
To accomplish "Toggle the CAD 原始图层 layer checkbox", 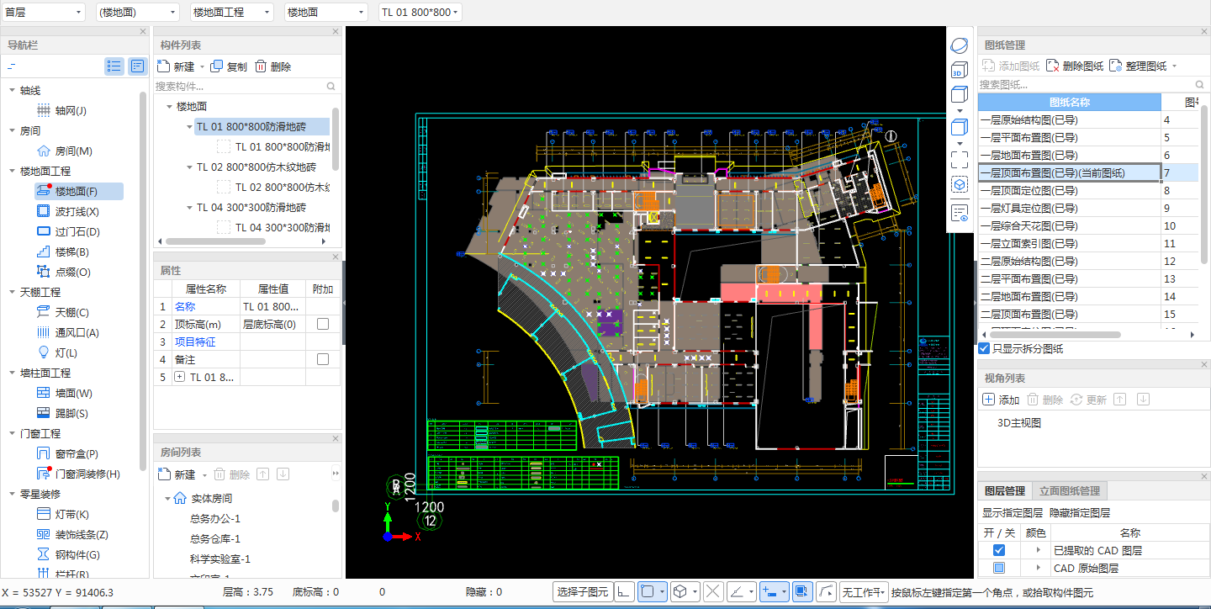I will (999, 568).
